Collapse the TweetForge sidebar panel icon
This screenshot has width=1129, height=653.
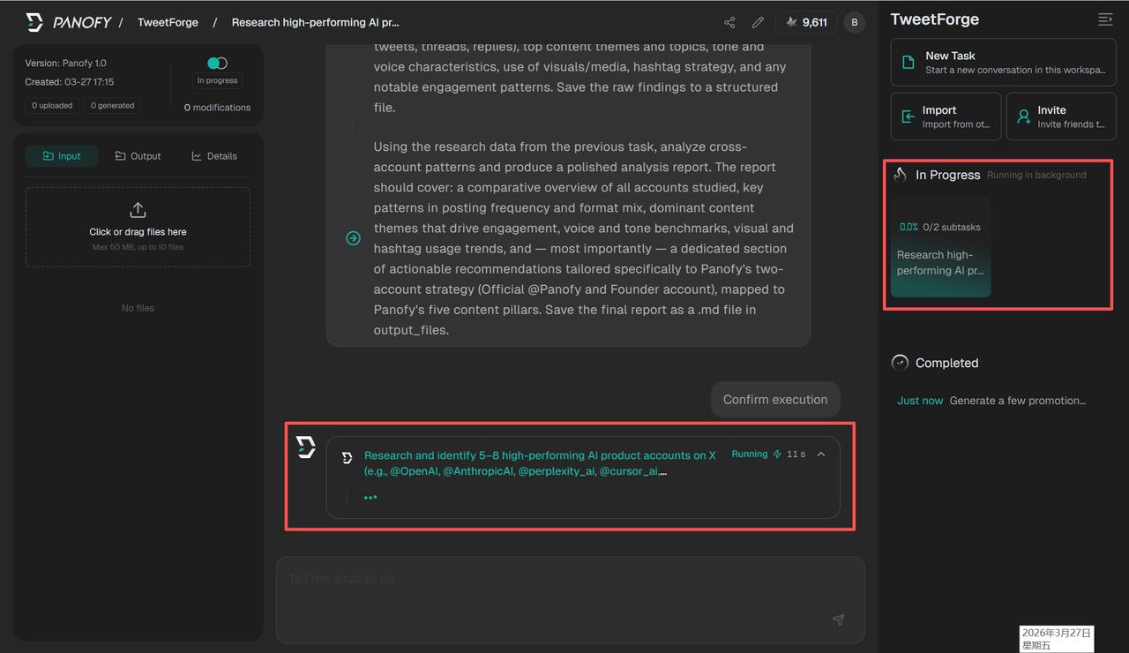[x=1104, y=19]
